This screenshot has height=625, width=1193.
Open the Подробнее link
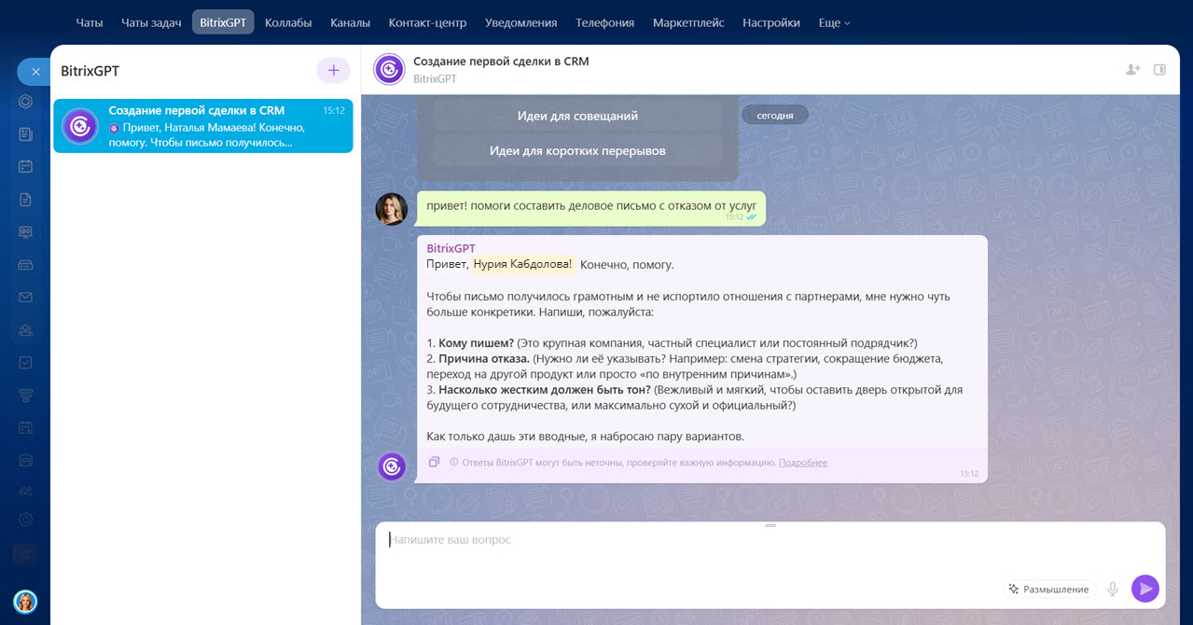tap(803, 463)
